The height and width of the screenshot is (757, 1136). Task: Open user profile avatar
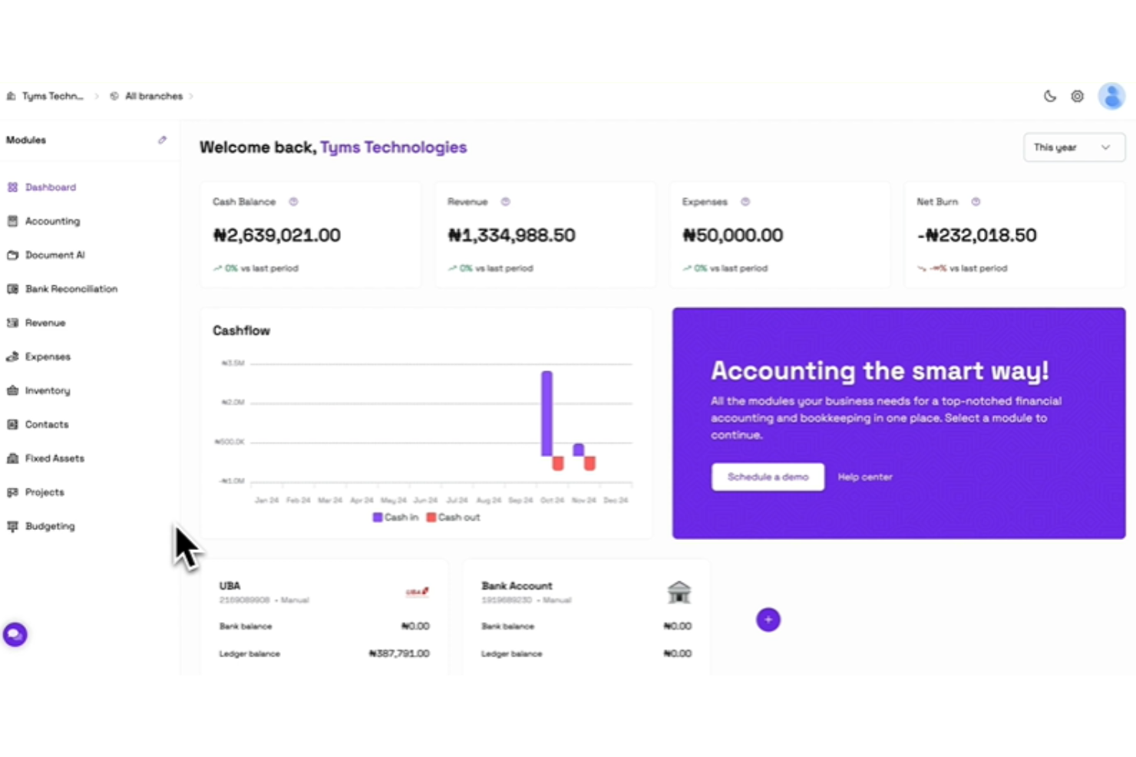point(1111,96)
